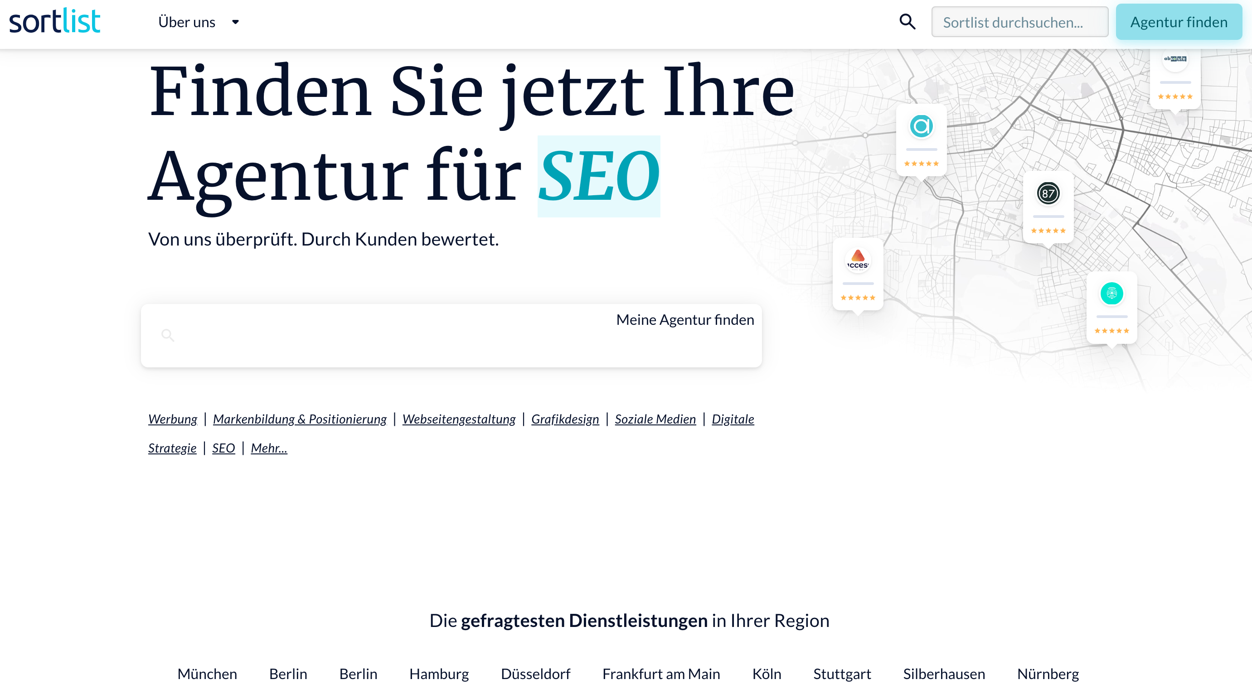Select the Düsseldorf tab
The height and width of the screenshot is (694, 1252).
(535, 674)
